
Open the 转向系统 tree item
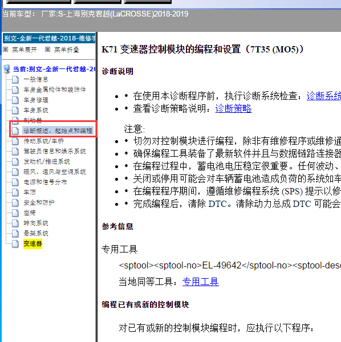click(x=36, y=223)
